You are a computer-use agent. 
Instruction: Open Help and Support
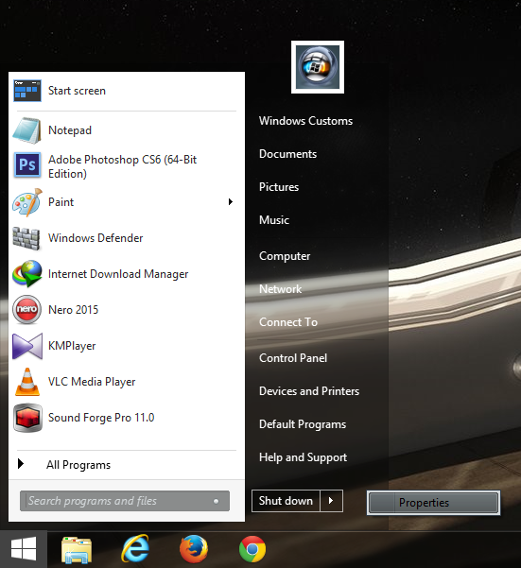tap(304, 457)
